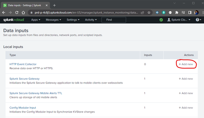Open the Splunk Secure Gateway Mobile Alerts TTL link
This screenshot has height=118, width=204.
pos(36,93)
